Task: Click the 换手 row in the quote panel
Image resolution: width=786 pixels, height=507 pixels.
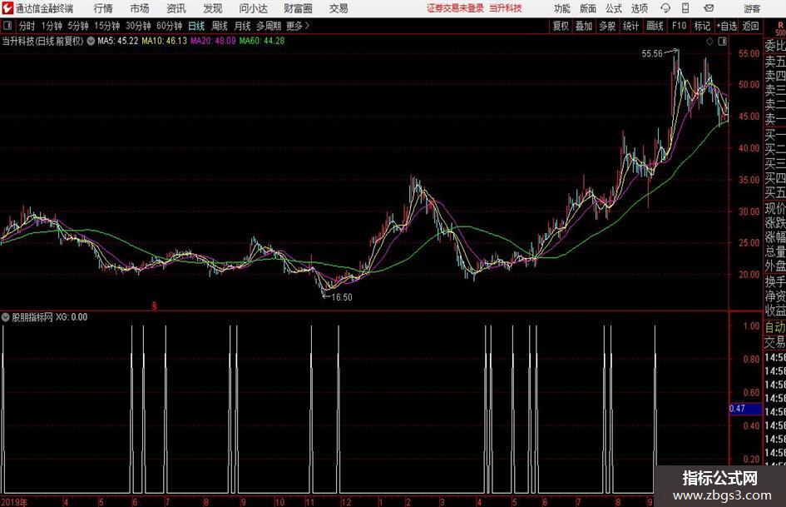Action: (775, 282)
